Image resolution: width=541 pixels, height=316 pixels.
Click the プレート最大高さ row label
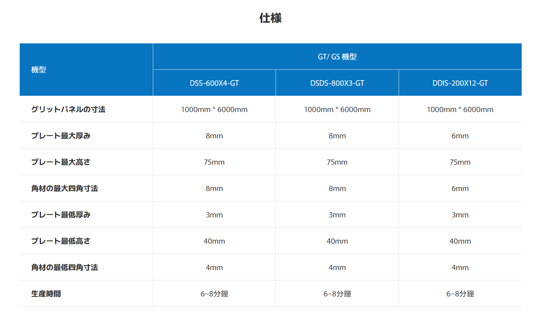pos(61,162)
